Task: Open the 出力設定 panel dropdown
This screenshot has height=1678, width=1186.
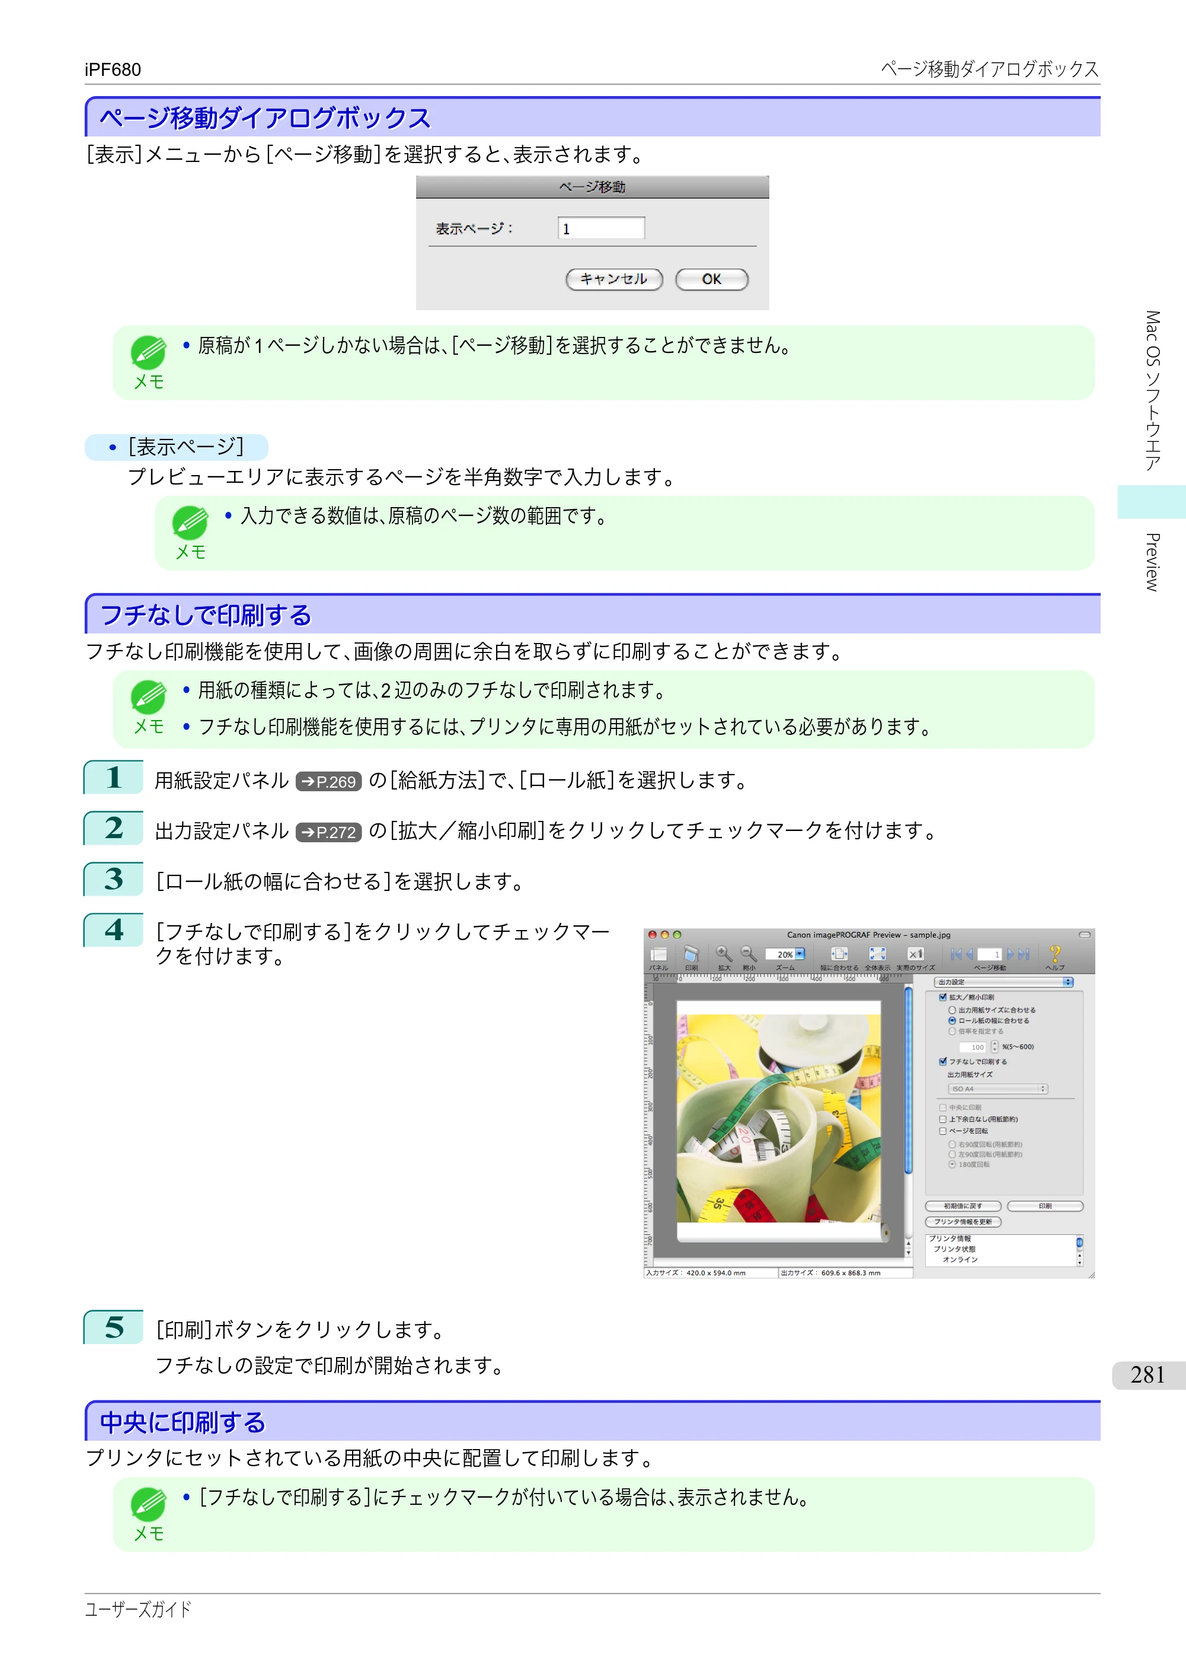Action: (x=1003, y=982)
